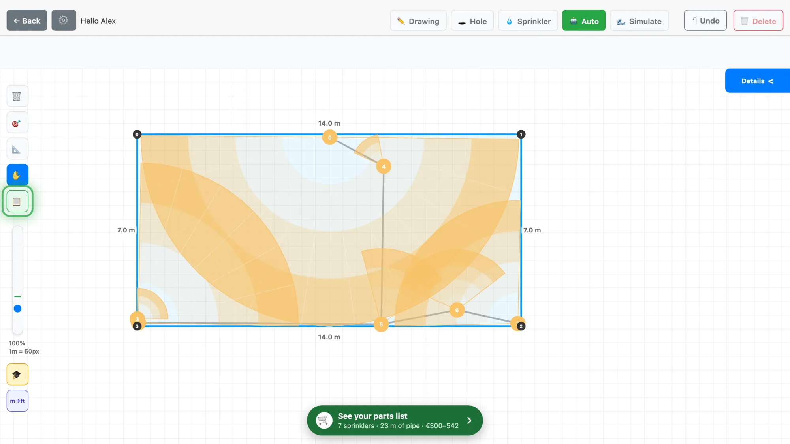Undo the last action
Image resolution: width=790 pixels, height=444 pixels.
pyautogui.click(x=705, y=21)
